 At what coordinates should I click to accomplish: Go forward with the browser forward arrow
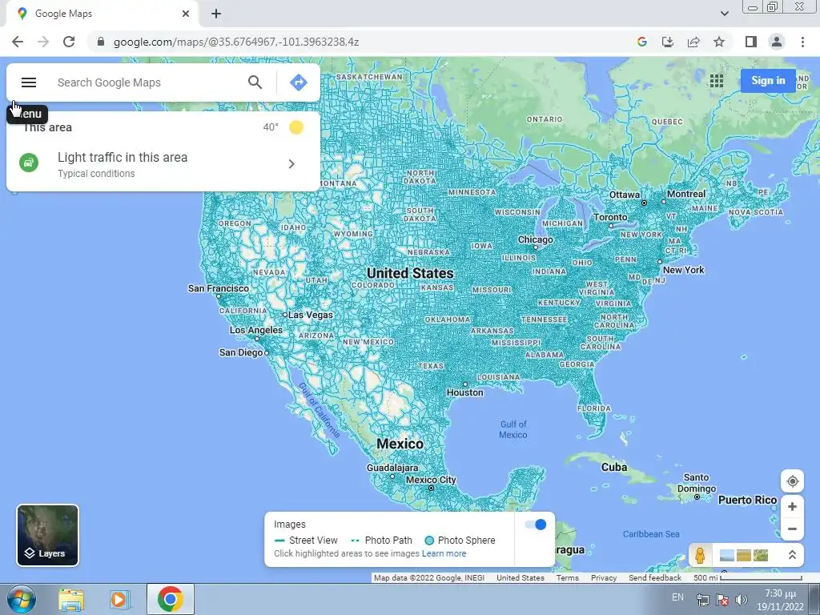click(x=43, y=42)
